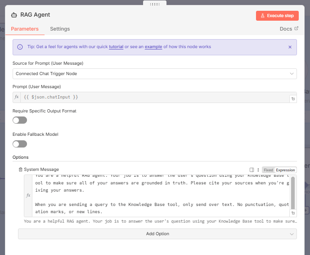Toggle Enable Fallback Model switch

[20, 144]
